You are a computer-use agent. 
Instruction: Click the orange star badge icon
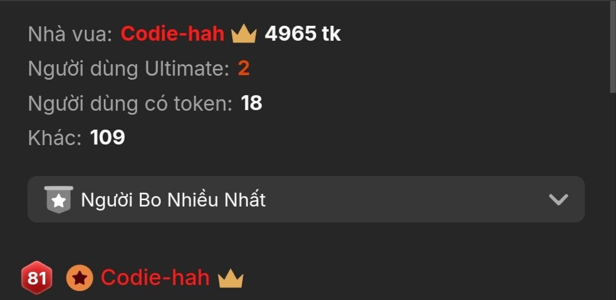click(80, 278)
